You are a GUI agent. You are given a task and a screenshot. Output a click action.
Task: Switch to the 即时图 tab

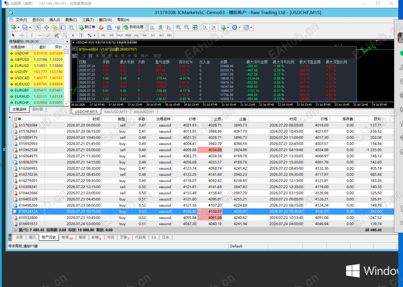[x=37, y=109]
